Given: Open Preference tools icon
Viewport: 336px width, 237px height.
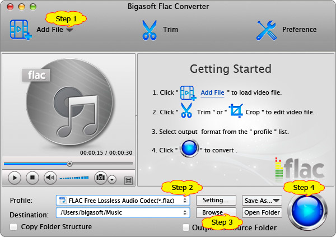Looking at the screenshot, I should pos(267,30).
